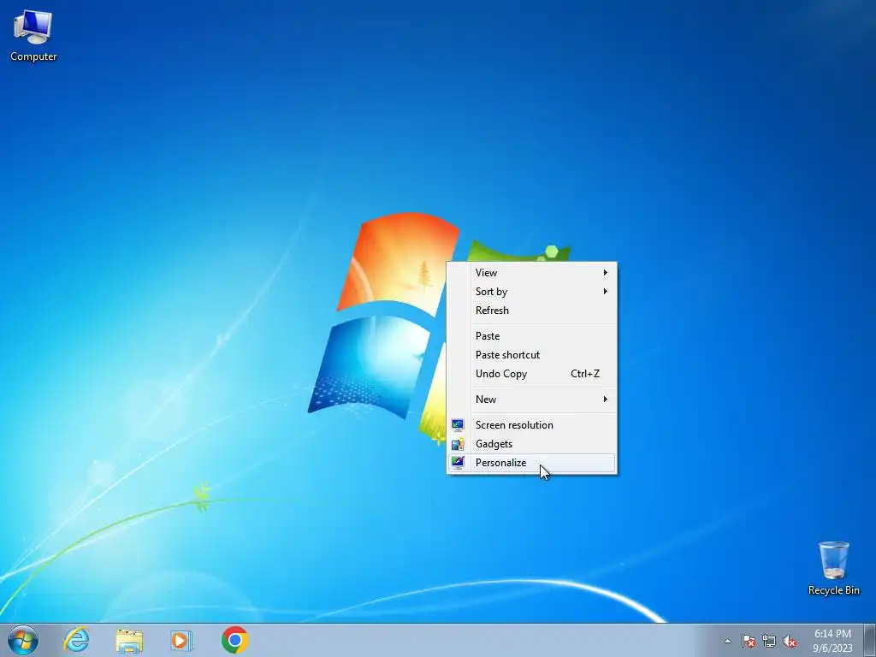This screenshot has height=657, width=876.
Task: Expand the New submenu
Action: pyautogui.click(x=532, y=400)
